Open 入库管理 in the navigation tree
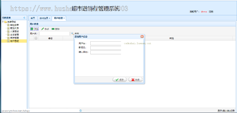Viewport: 237px width, 113px height. point(14,31)
